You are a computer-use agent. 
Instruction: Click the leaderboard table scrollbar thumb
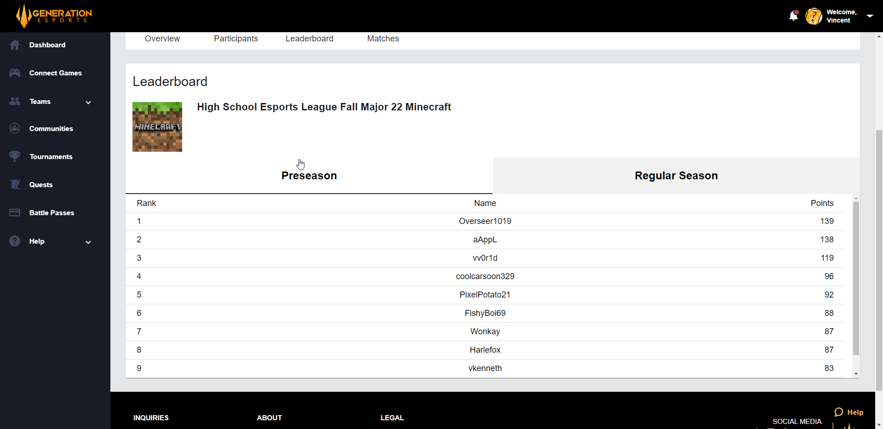click(x=856, y=279)
